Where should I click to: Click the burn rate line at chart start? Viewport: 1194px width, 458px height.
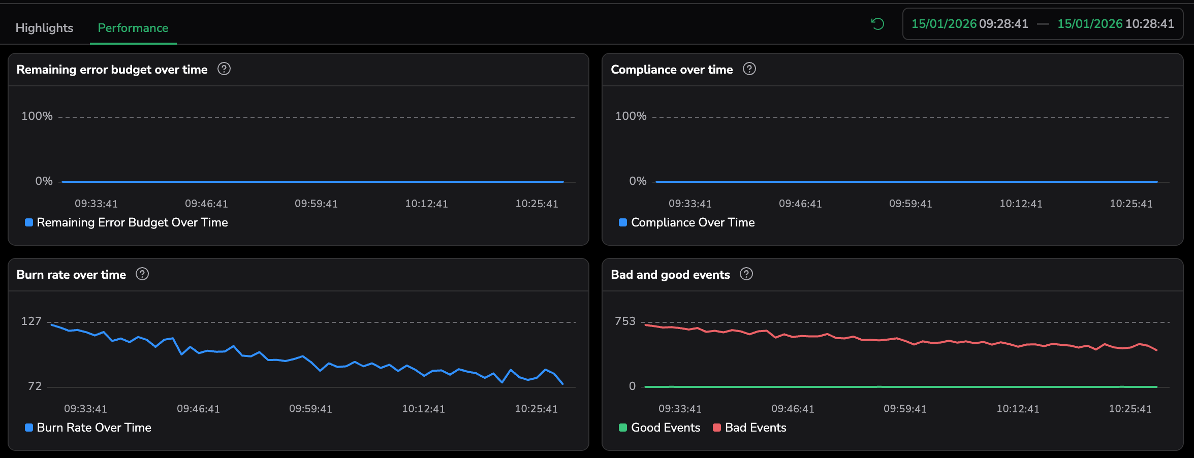[x=52, y=324]
